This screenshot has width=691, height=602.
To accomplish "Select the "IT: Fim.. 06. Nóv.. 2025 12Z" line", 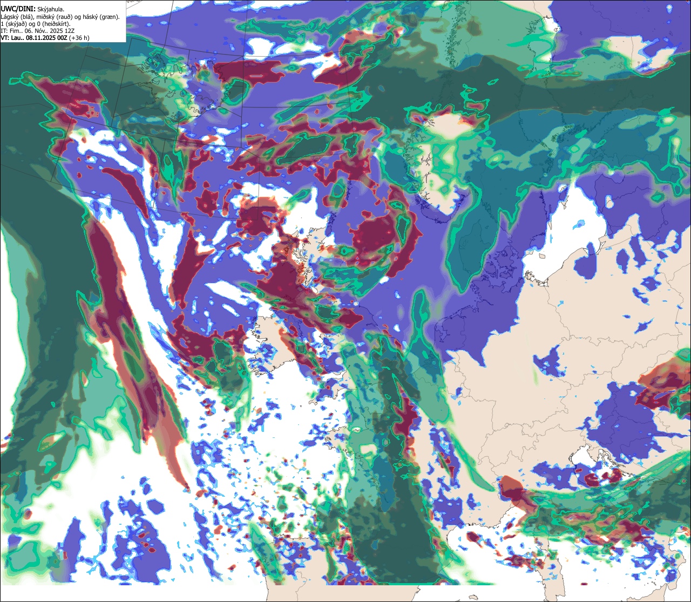I will coord(39,31).
